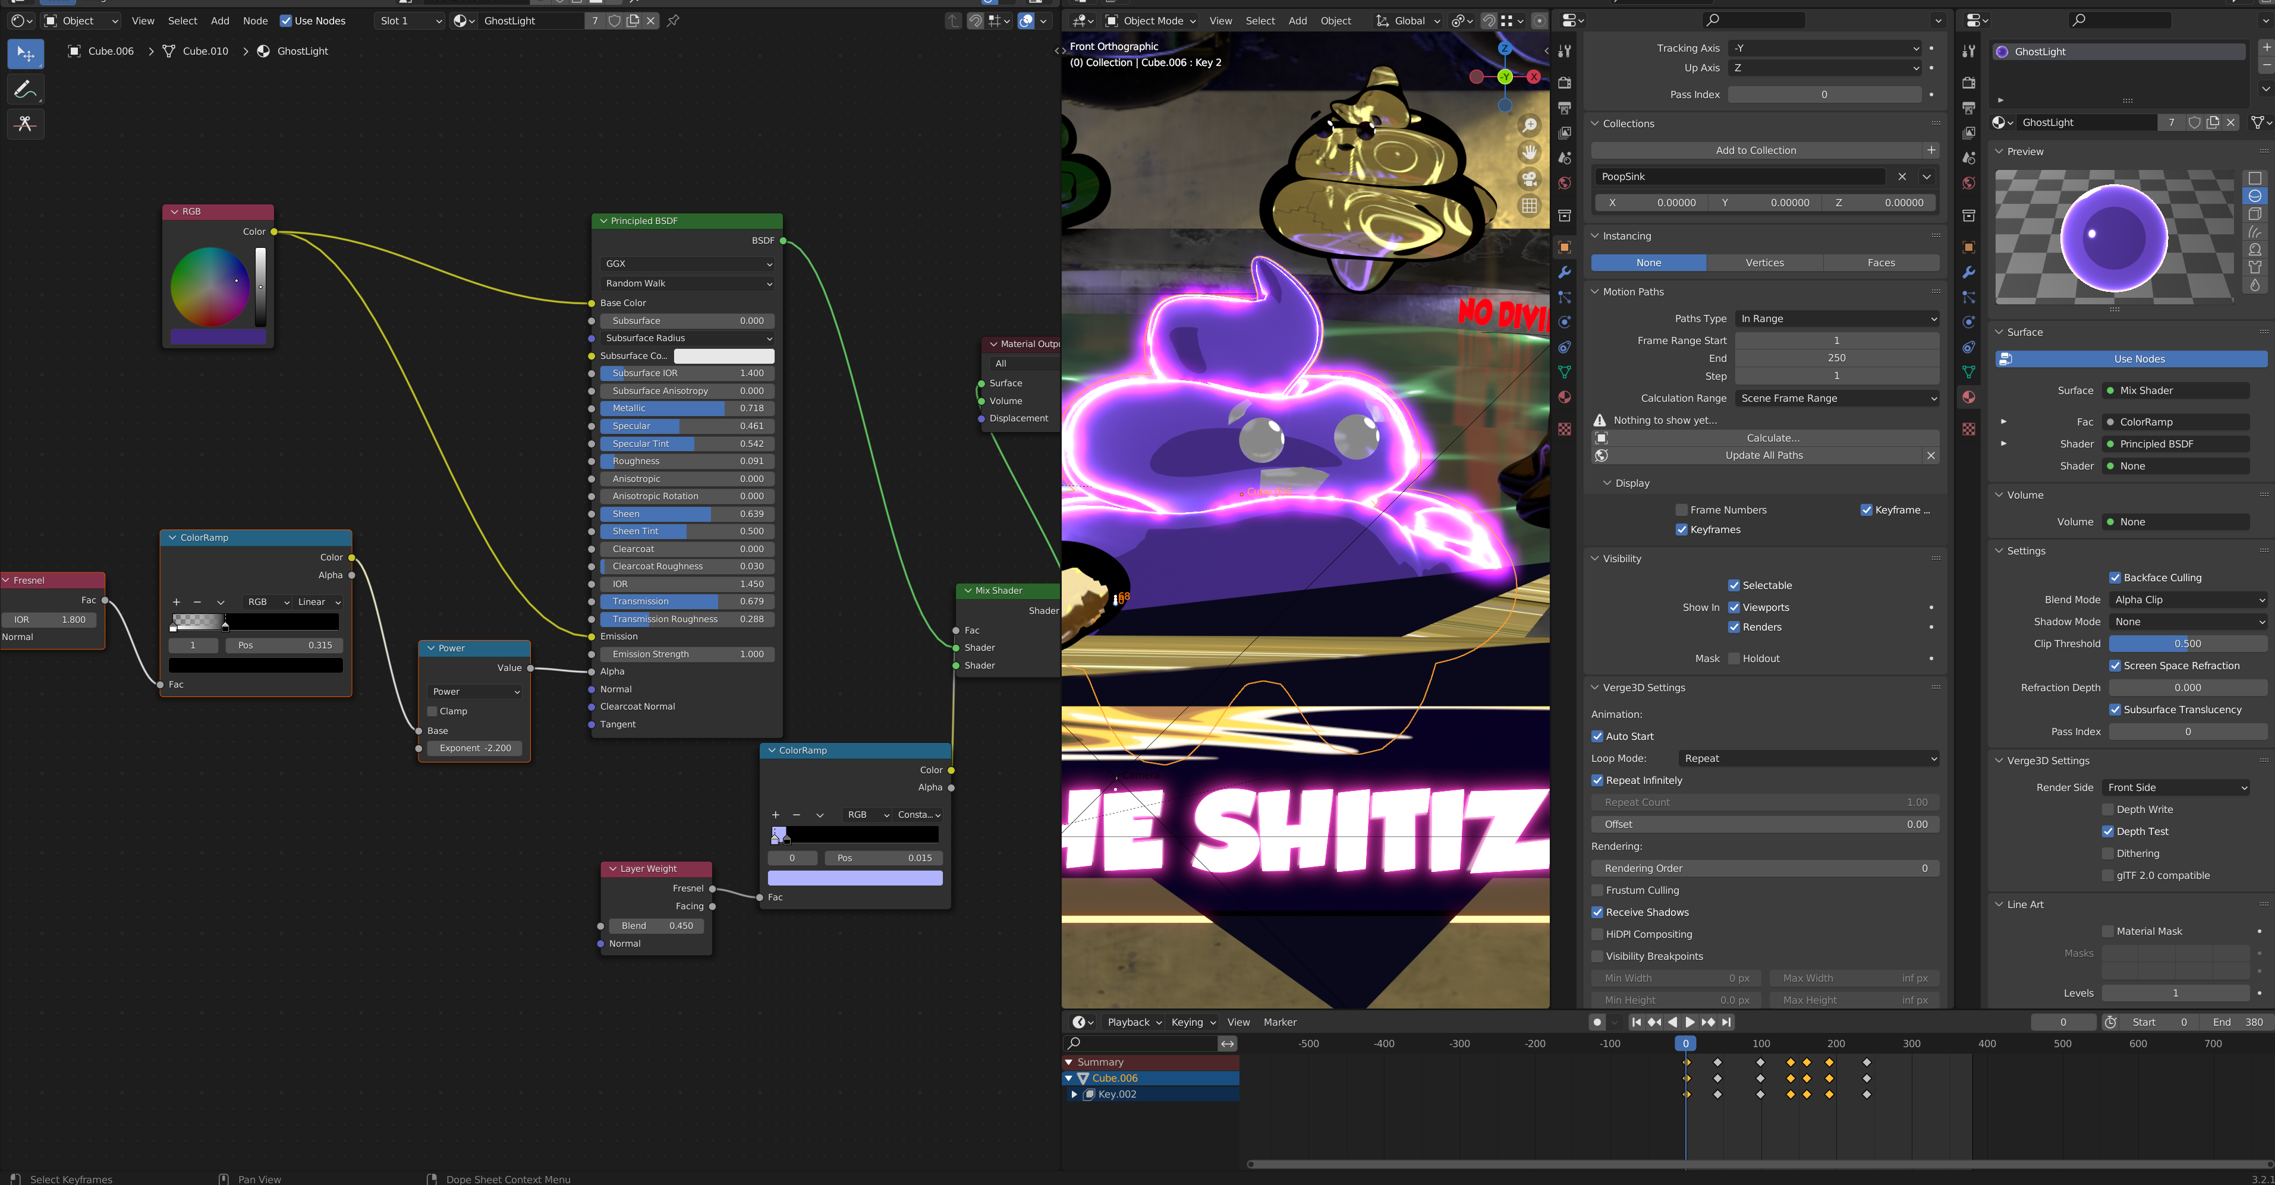The image size is (2275, 1185).
Task: Click plus to add new collection
Action: tap(1931, 150)
